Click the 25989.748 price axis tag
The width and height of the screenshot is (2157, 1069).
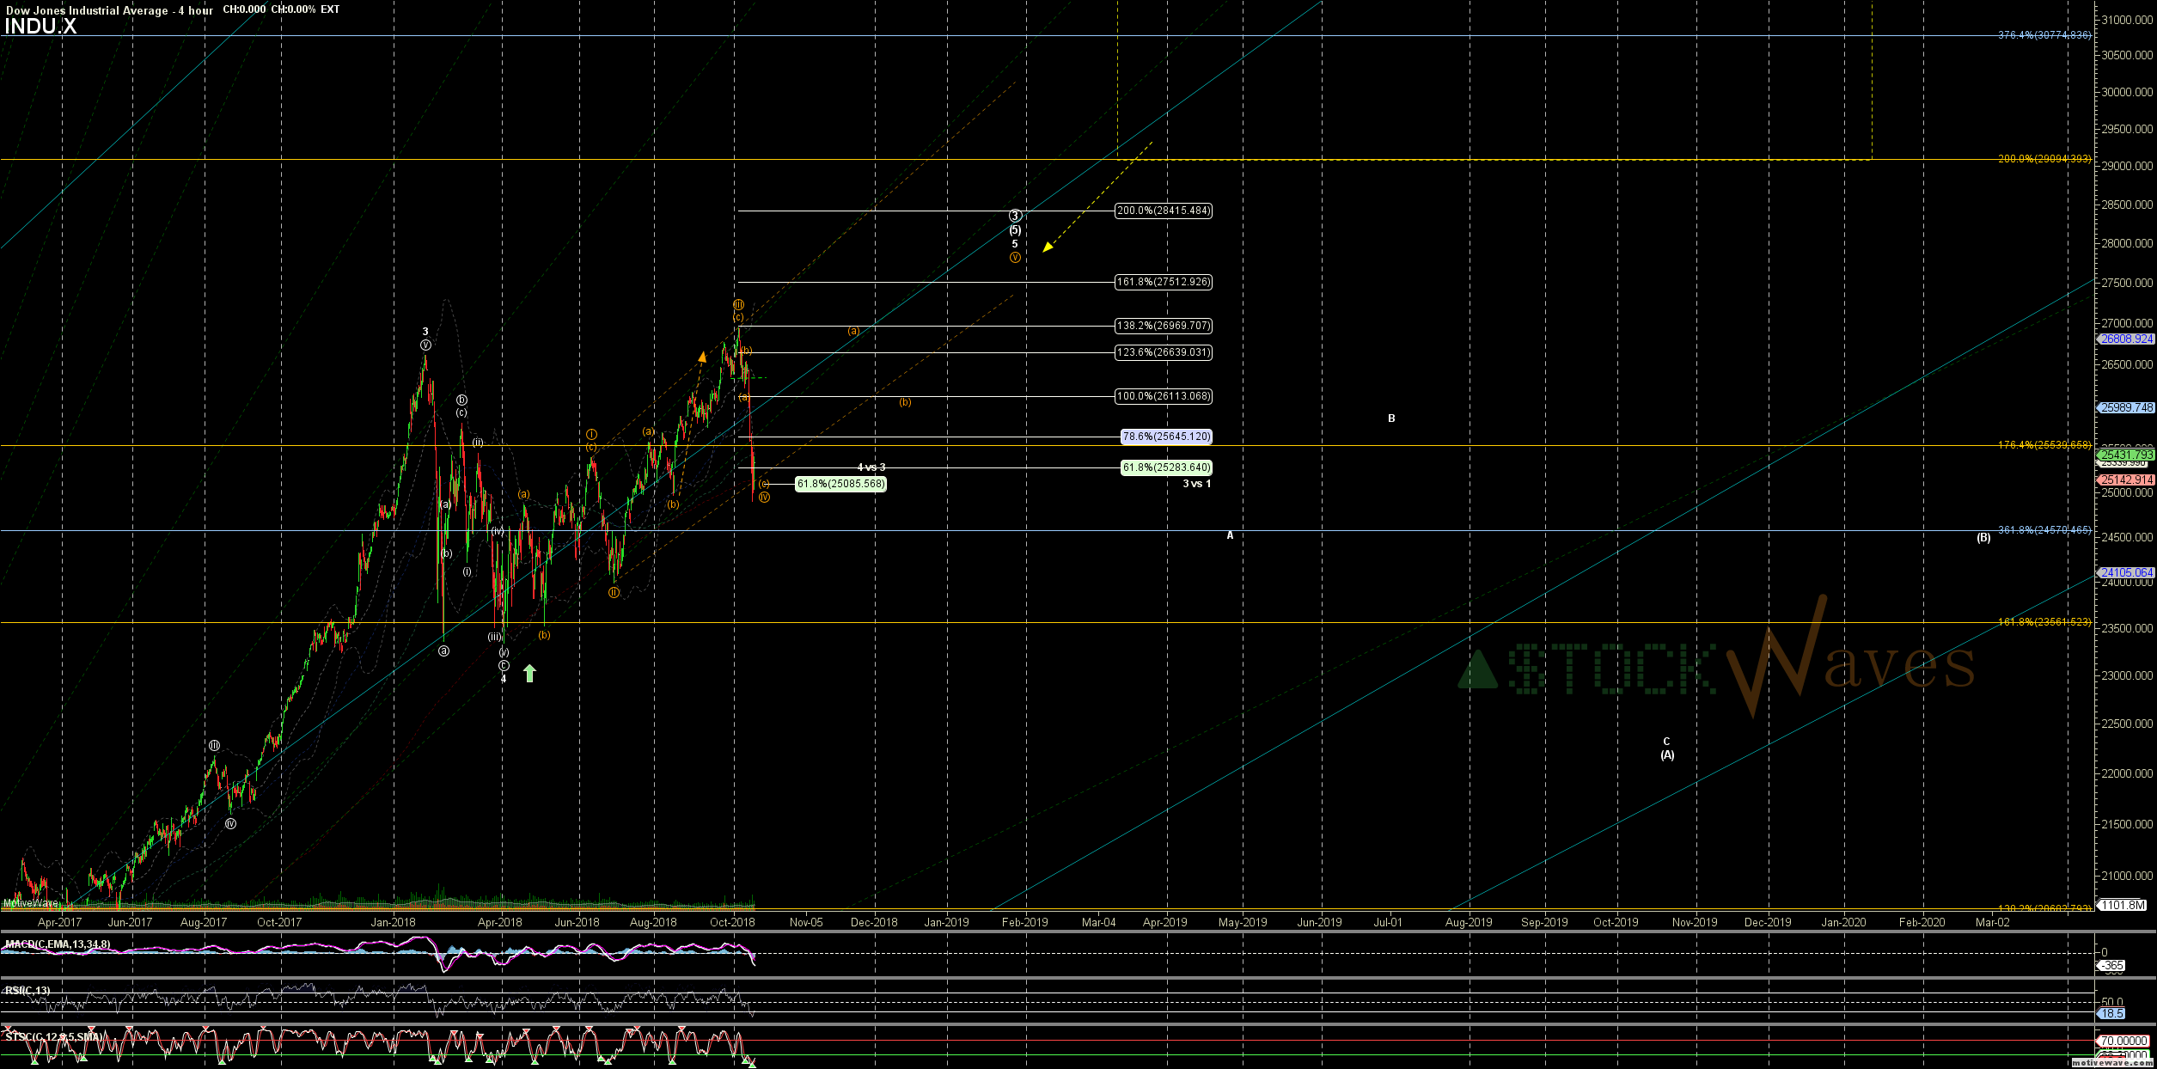pos(2127,408)
